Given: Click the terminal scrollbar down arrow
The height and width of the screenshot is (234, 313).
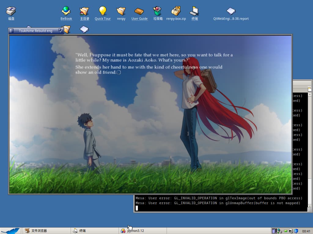Looking at the screenshot, I should click(310, 206).
